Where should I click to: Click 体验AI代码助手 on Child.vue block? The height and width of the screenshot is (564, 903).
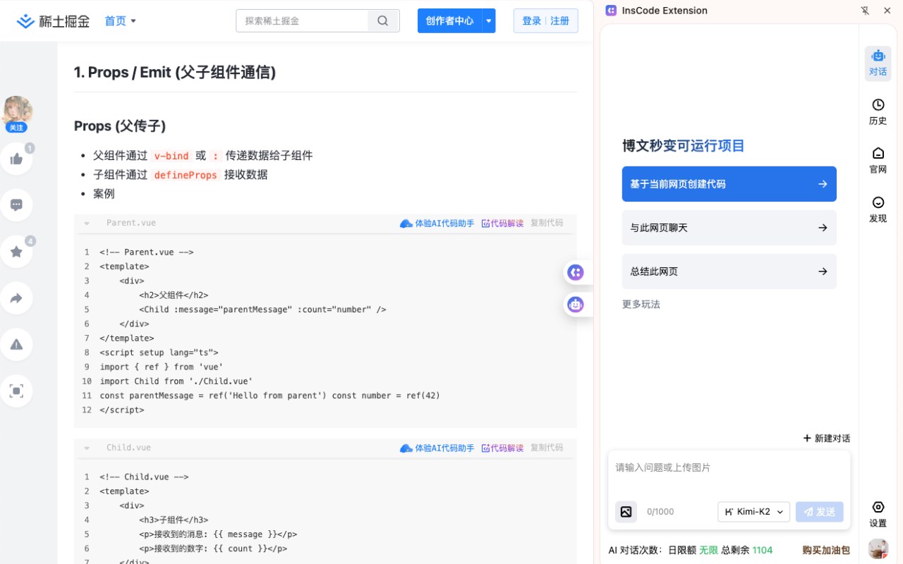(x=437, y=448)
